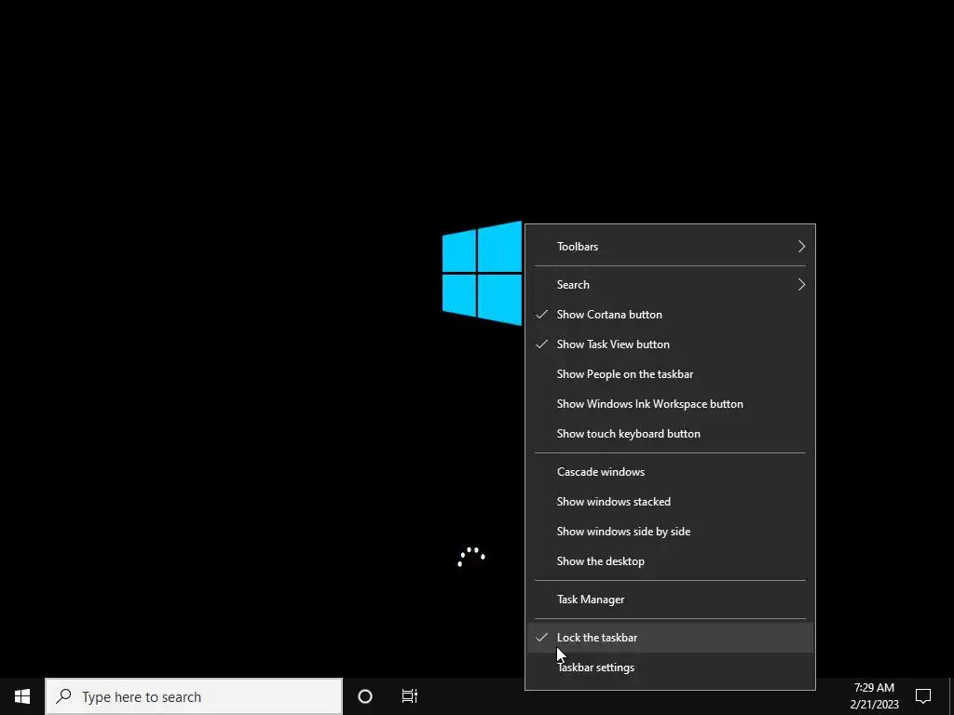Launch Task Manager from the menu
The width and height of the screenshot is (954, 715).
point(671,600)
